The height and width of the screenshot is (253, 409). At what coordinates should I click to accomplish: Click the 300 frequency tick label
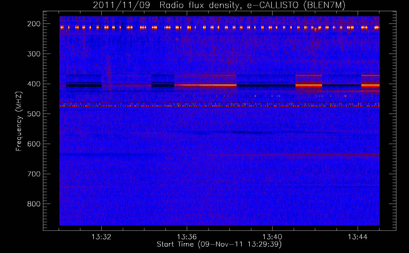point(34,54)
